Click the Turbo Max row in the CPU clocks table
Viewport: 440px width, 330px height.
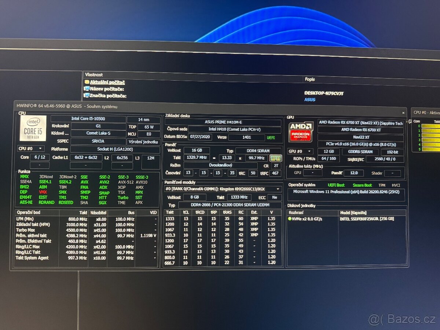coord(87,230)
